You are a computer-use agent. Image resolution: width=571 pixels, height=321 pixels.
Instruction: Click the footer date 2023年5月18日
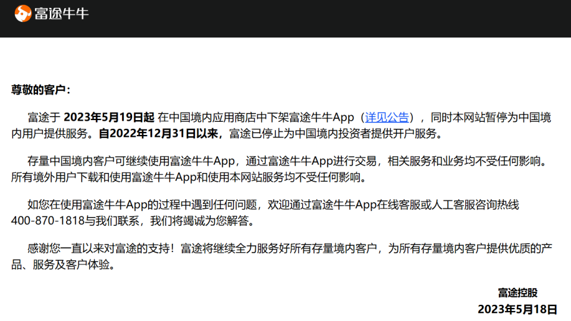517,309
